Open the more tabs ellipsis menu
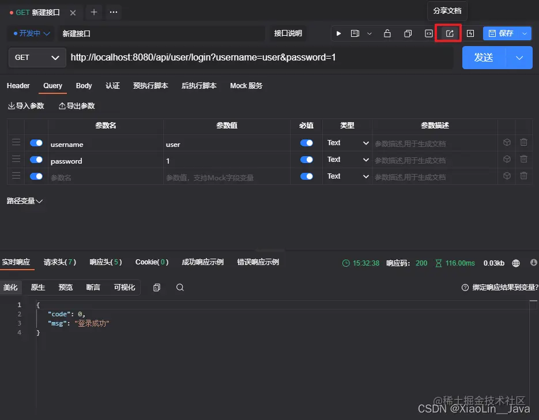 point(114,12)
